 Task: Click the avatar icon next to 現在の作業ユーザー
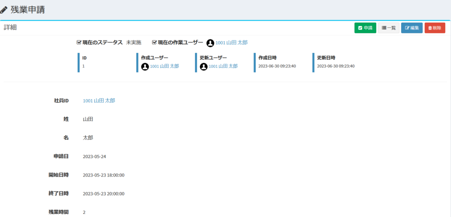pos(210,43)
